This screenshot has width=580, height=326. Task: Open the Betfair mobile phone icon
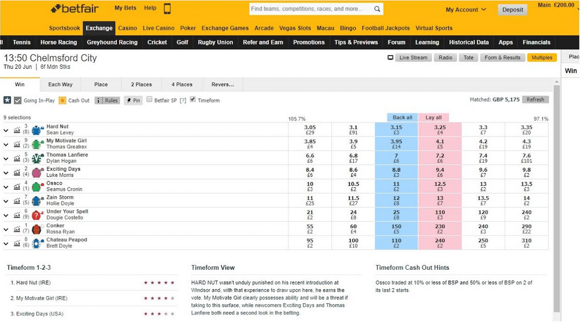167,8
